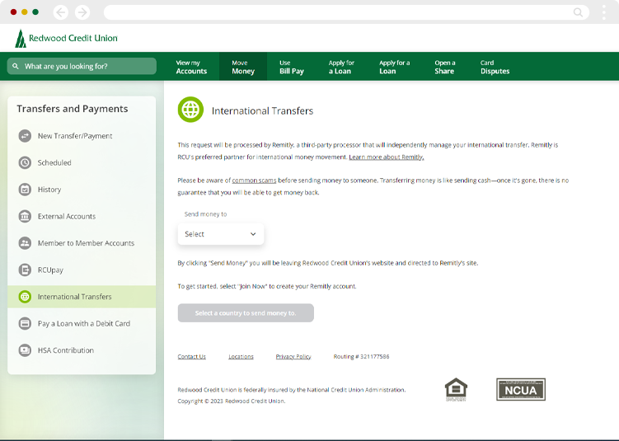Click the NCUA badge in the footer
Image resolution: width=619 pixels, height=441 pixels.
(x=521, y=390)
